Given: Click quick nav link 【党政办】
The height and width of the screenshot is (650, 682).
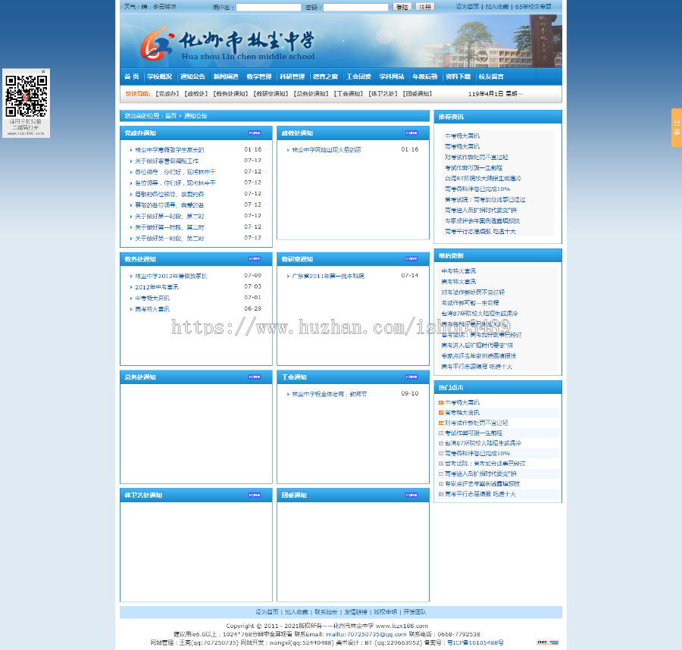Looking at the screenshot, I should click(x=167, y=94).
